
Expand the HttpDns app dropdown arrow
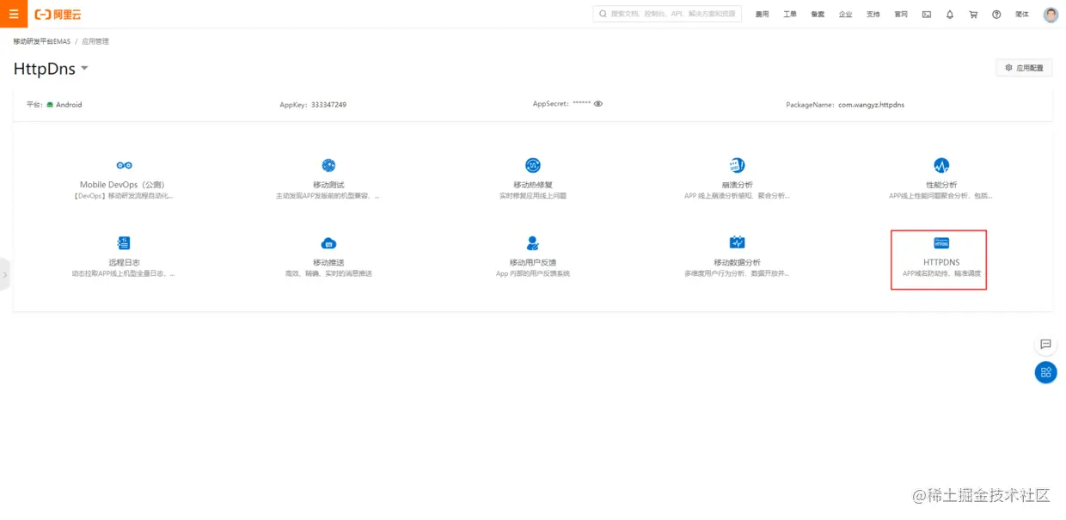[84, 69]
